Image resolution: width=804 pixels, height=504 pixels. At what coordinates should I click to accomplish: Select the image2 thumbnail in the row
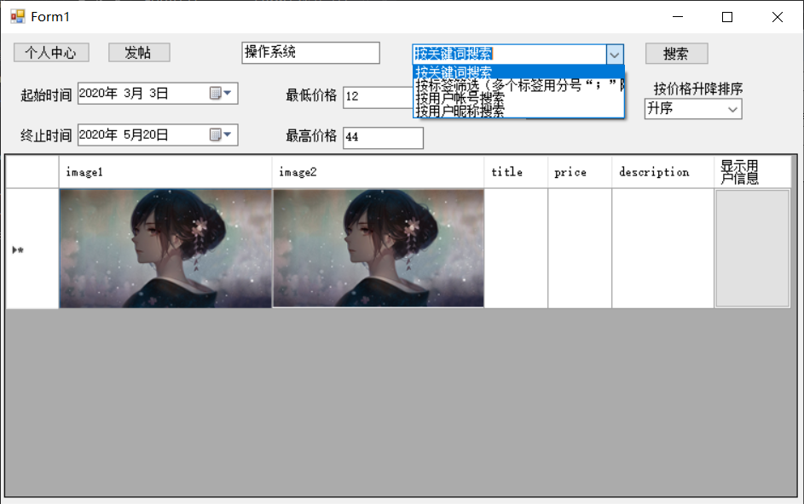coord(378,249)
